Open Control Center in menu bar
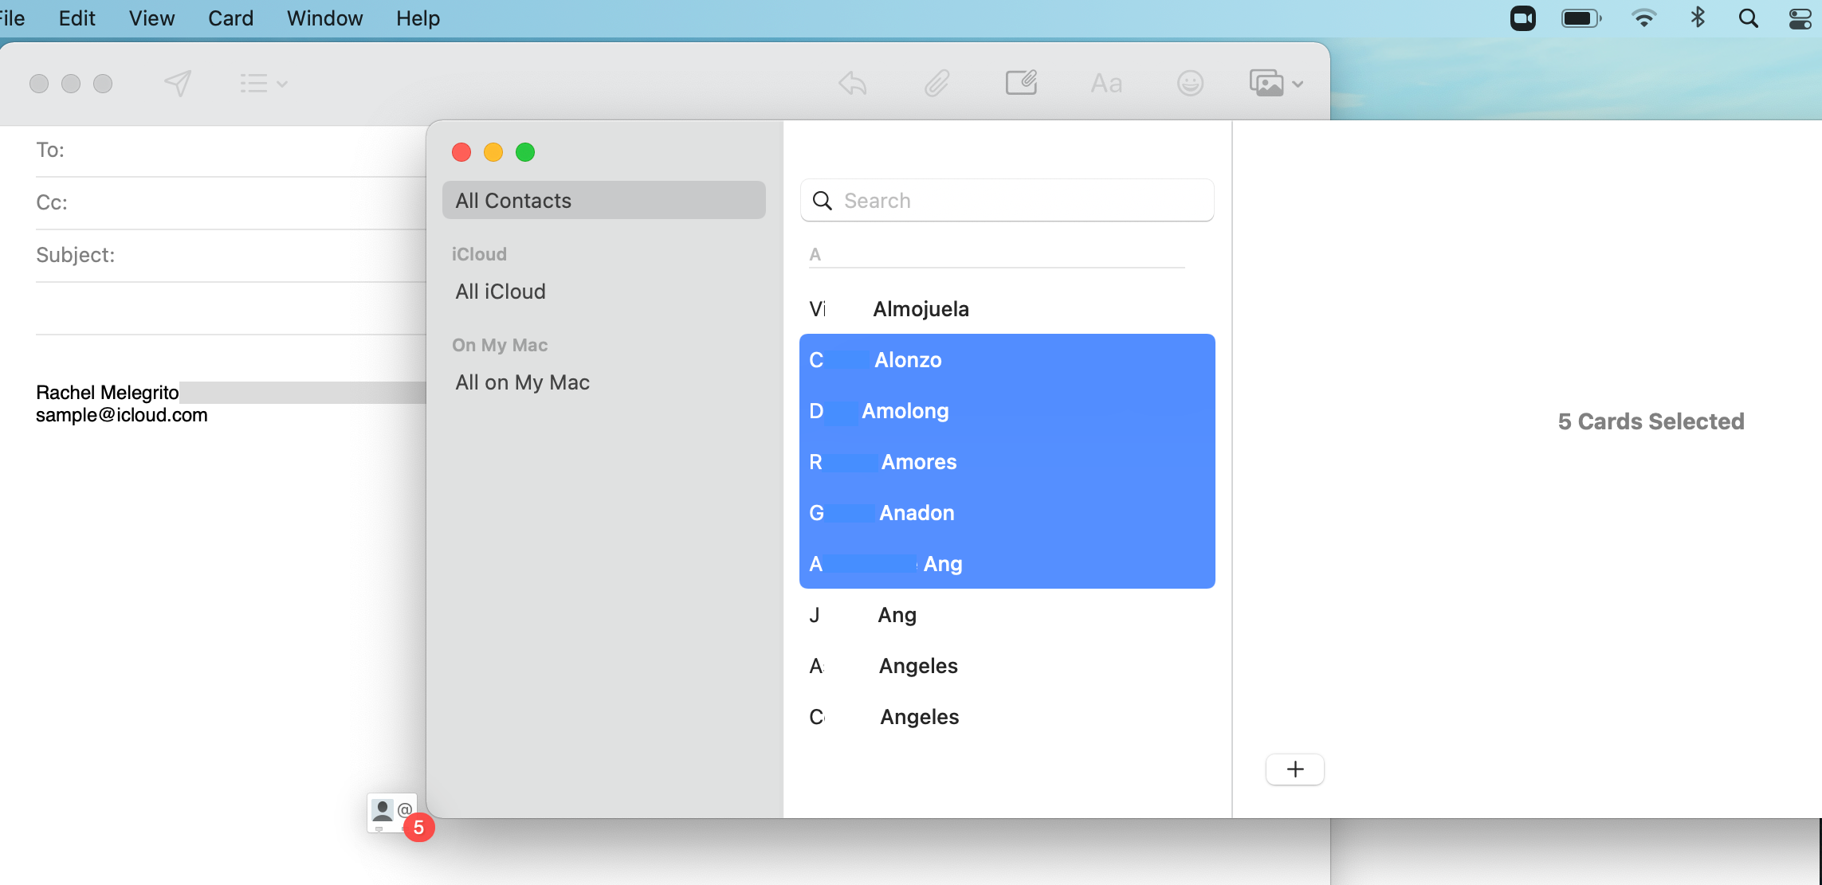The width and height of the screenshot is (1822, 885). 1800,18
